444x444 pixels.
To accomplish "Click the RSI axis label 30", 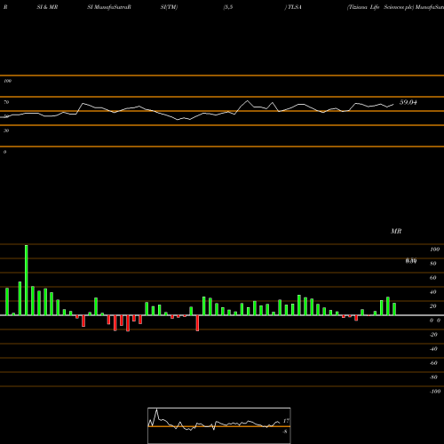I will point(6,131).
